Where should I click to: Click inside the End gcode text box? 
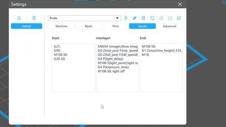tap(161, 67)
